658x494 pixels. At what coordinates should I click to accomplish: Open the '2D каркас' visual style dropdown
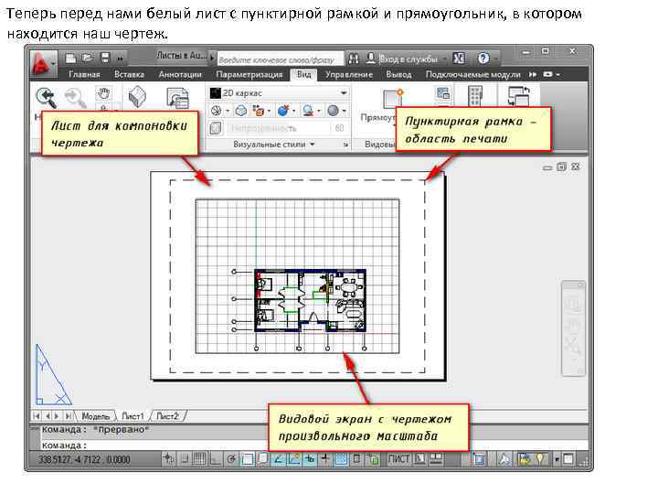279,92
